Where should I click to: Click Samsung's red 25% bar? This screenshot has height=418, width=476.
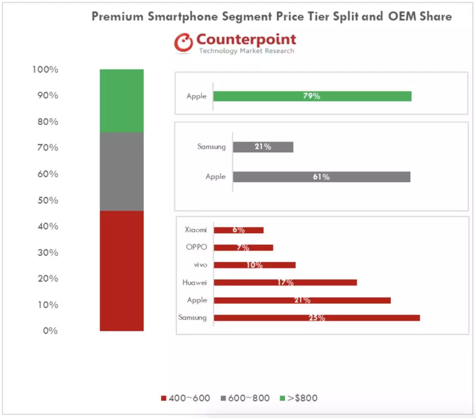tap(316, 318)
